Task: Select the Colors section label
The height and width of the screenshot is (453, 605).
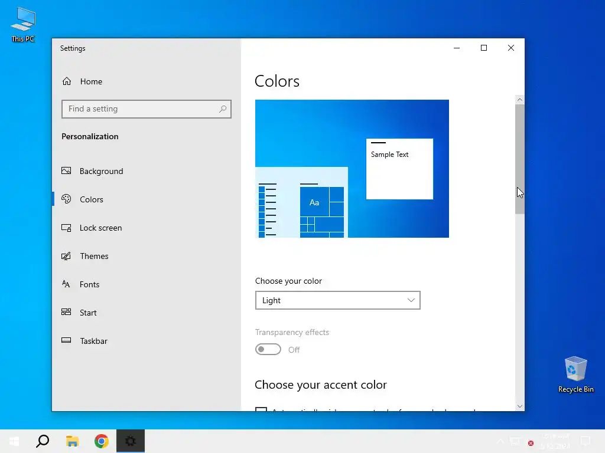Action: pyautogui.click(x=92, y=199)
